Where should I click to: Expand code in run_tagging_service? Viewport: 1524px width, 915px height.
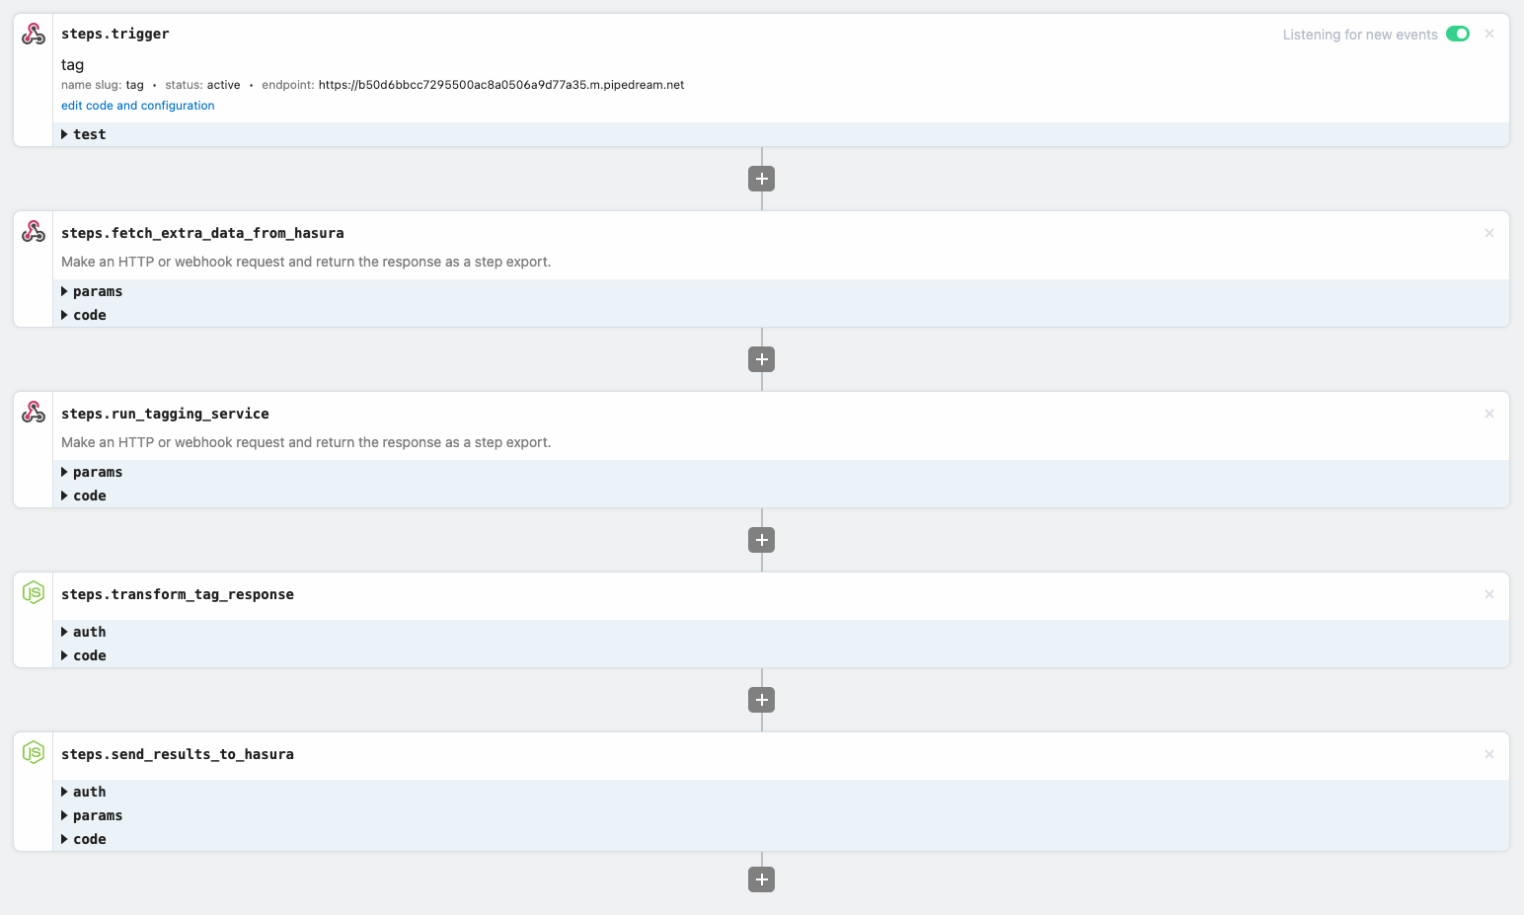(x=781, y=496)
